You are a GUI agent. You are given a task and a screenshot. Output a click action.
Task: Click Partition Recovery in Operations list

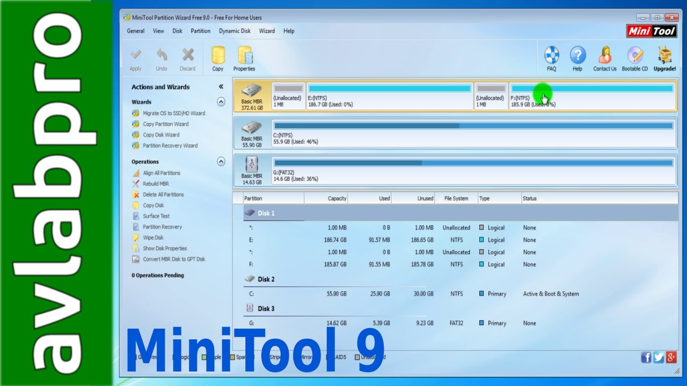pos(157,227)
